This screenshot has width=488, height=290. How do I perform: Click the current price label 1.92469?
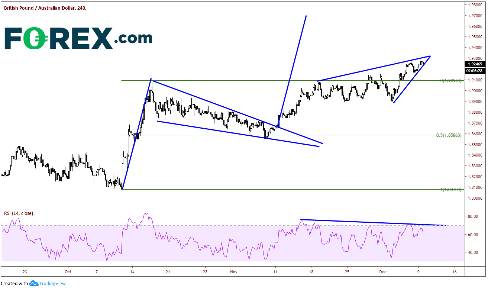(x=475, y=64)
